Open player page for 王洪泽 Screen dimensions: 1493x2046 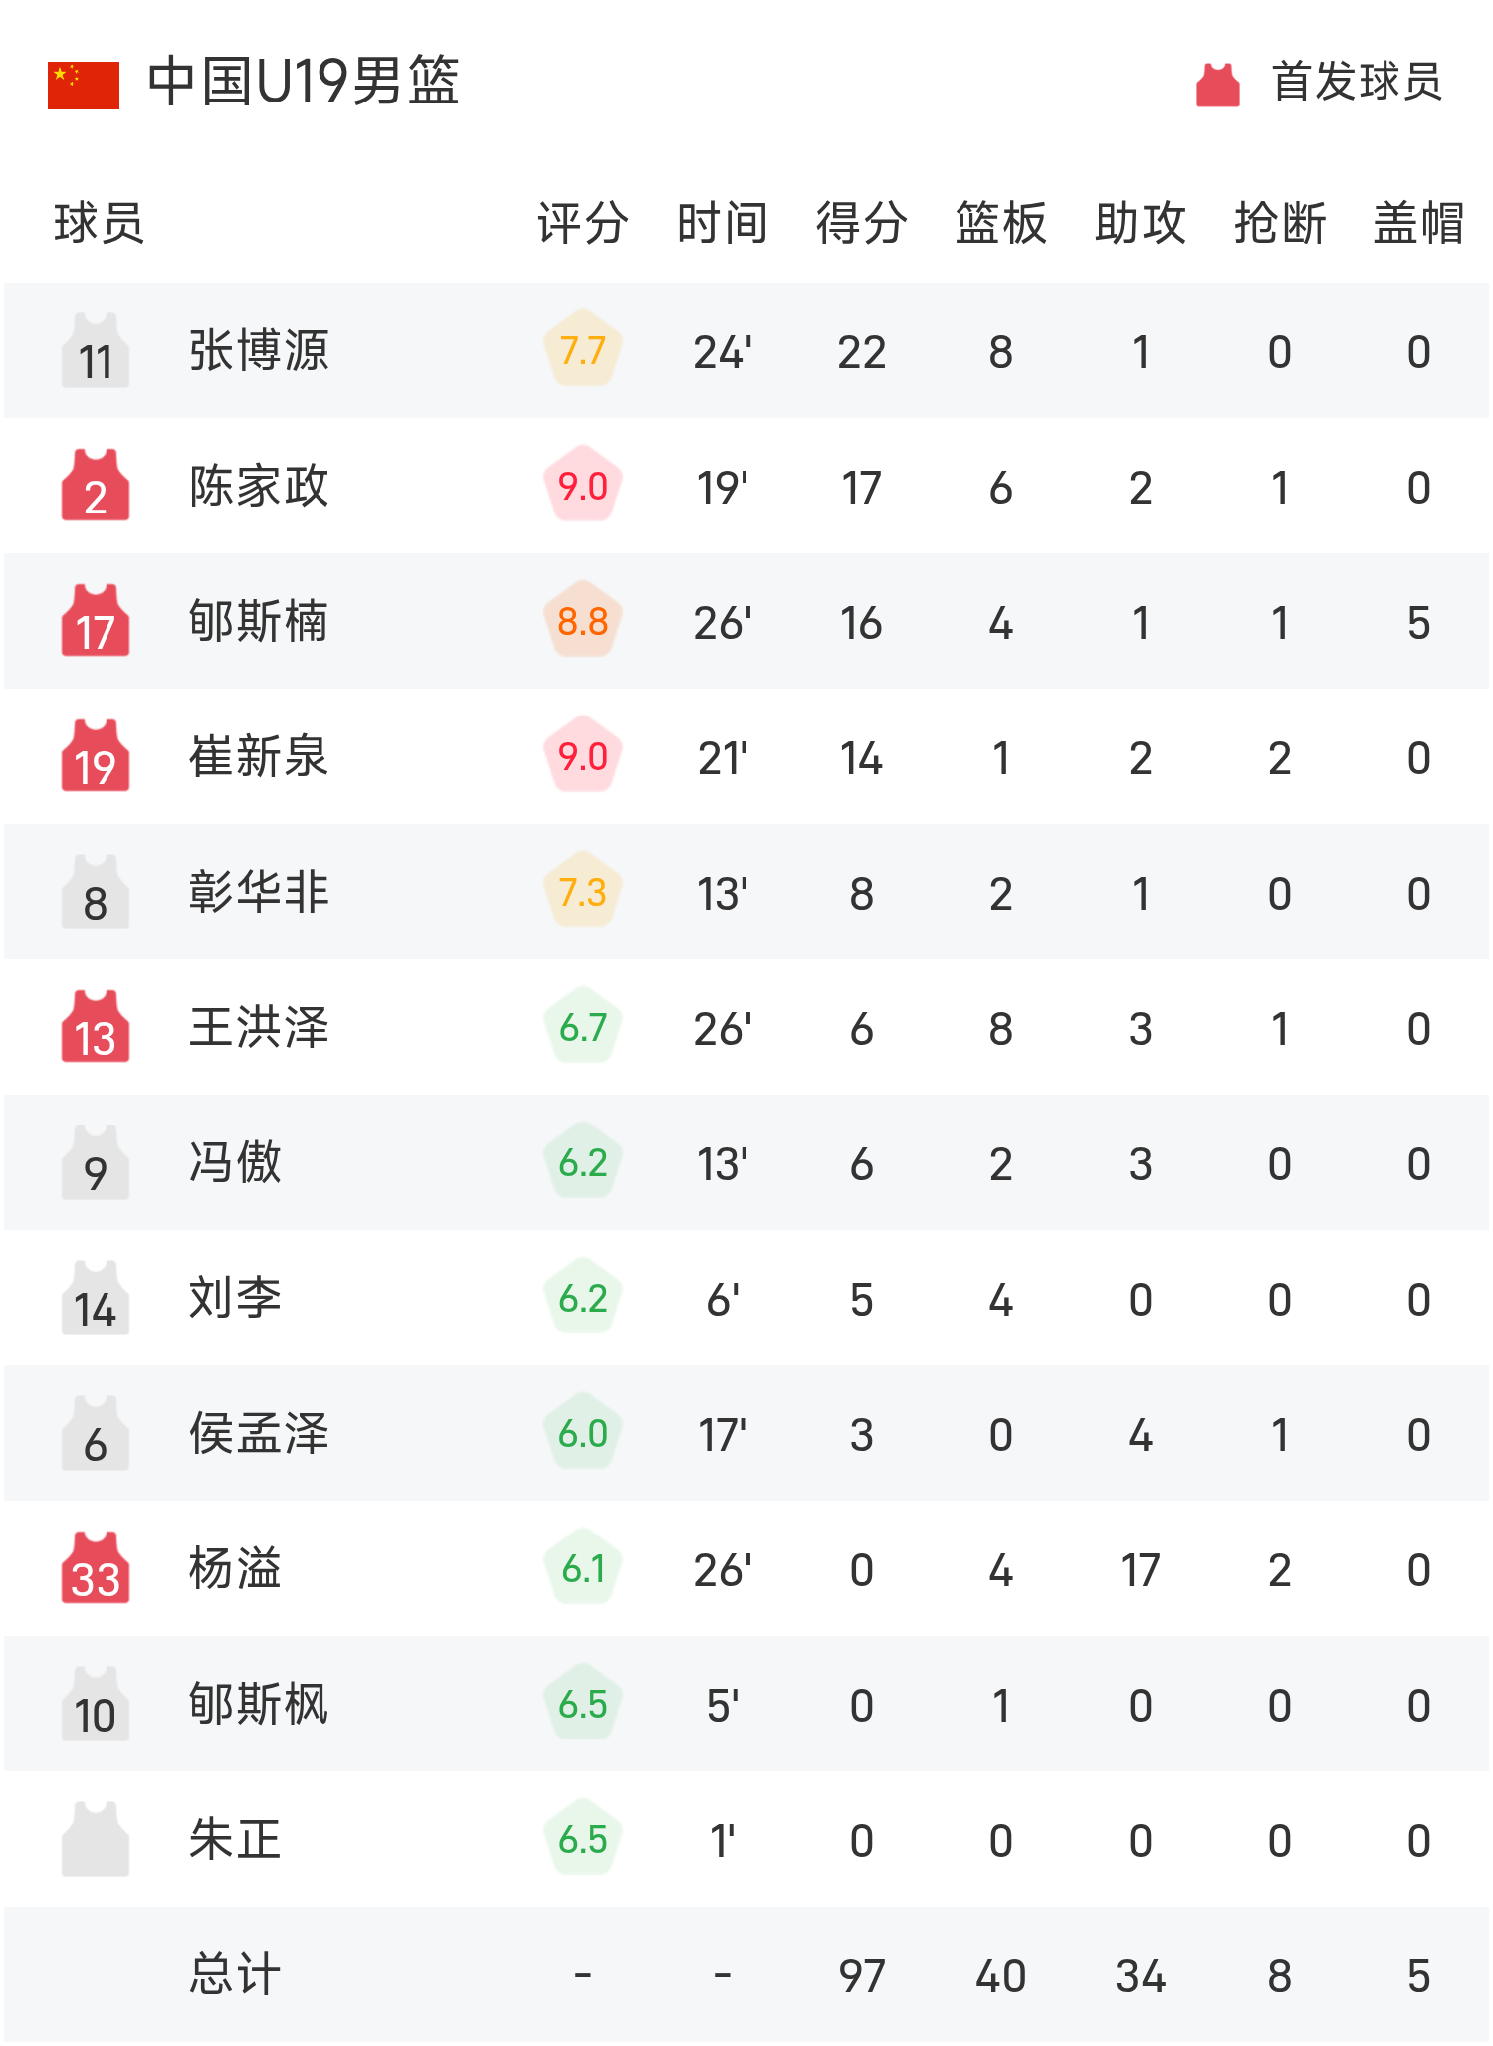click(x=259, y=1029)
